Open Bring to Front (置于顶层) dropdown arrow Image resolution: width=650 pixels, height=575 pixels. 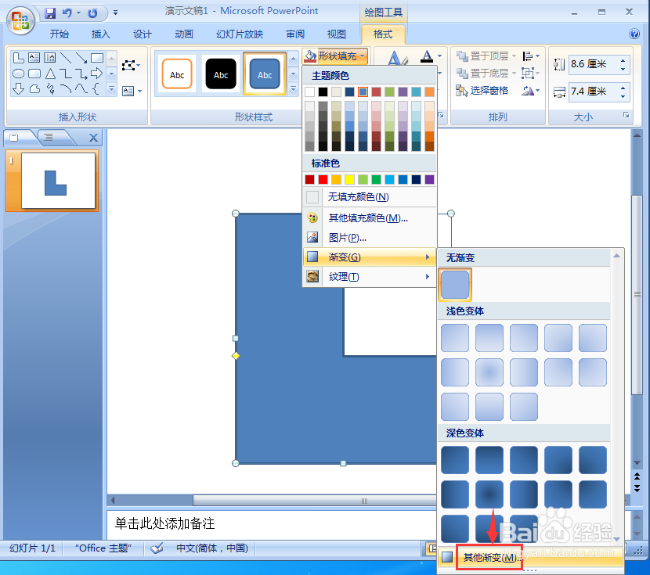(514, 56)
